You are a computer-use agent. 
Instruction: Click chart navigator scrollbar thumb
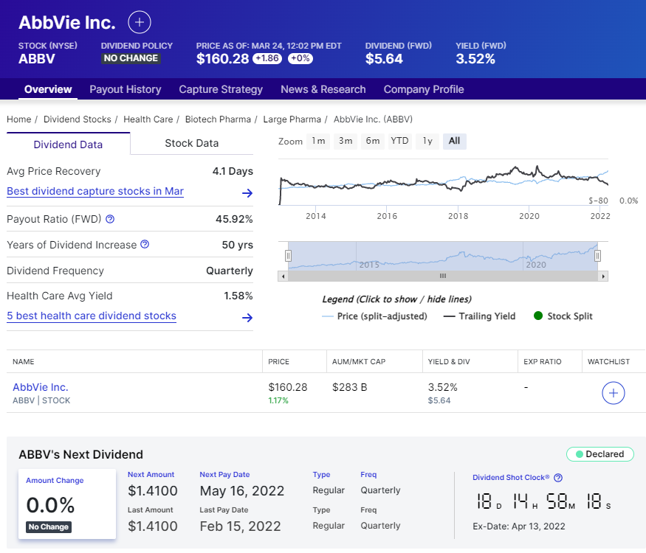(x=443, y=276)
